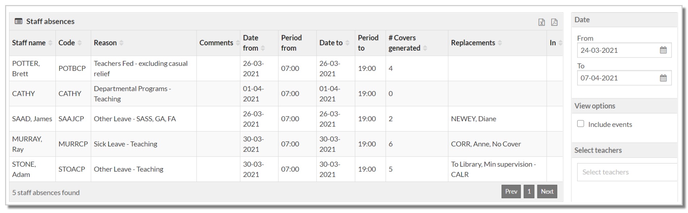Sort by # Covers generated header
688x213 pixels.
[x=404, y=43]
